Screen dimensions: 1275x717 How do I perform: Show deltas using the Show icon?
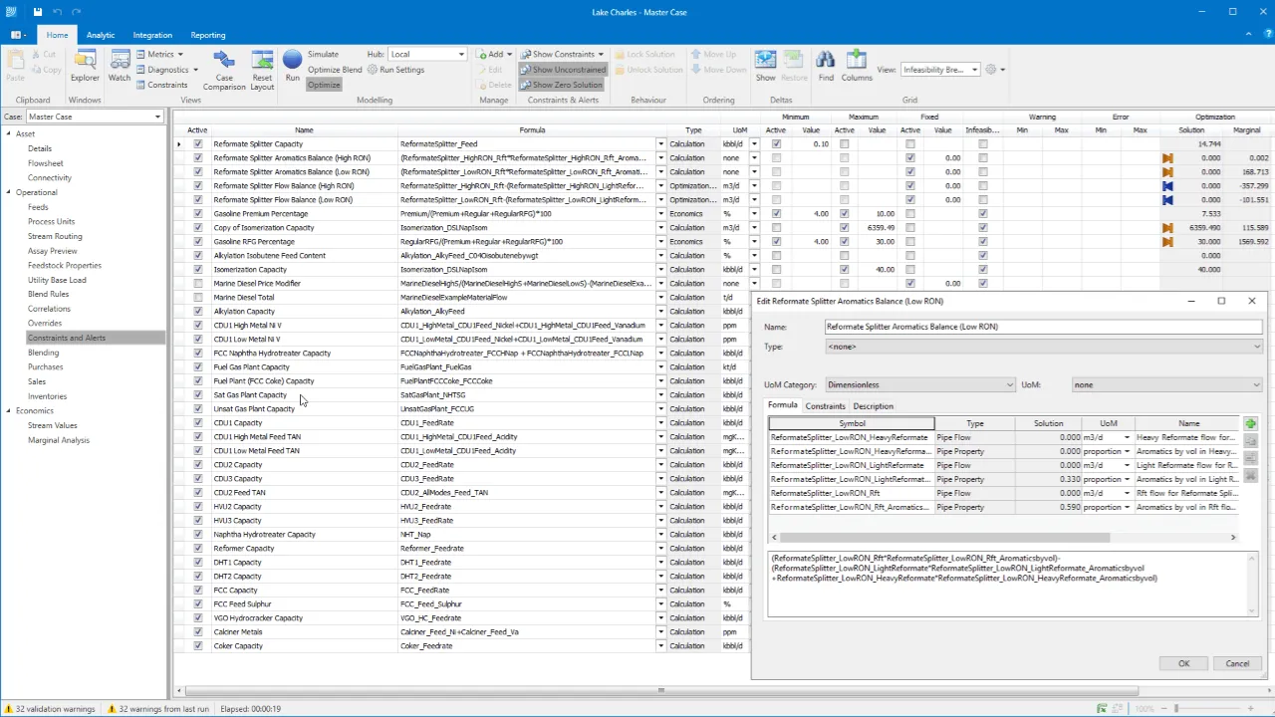coord(765,65)
